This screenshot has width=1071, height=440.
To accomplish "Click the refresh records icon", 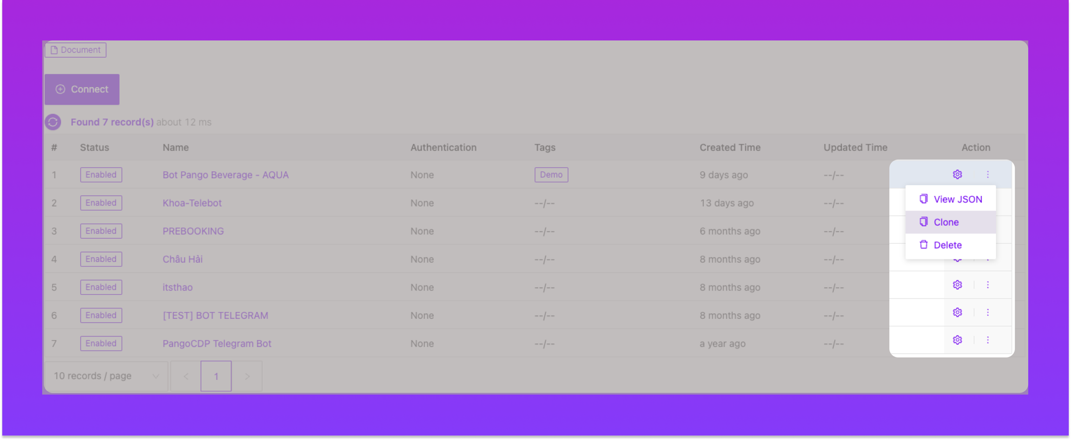I will coord(53,122).
